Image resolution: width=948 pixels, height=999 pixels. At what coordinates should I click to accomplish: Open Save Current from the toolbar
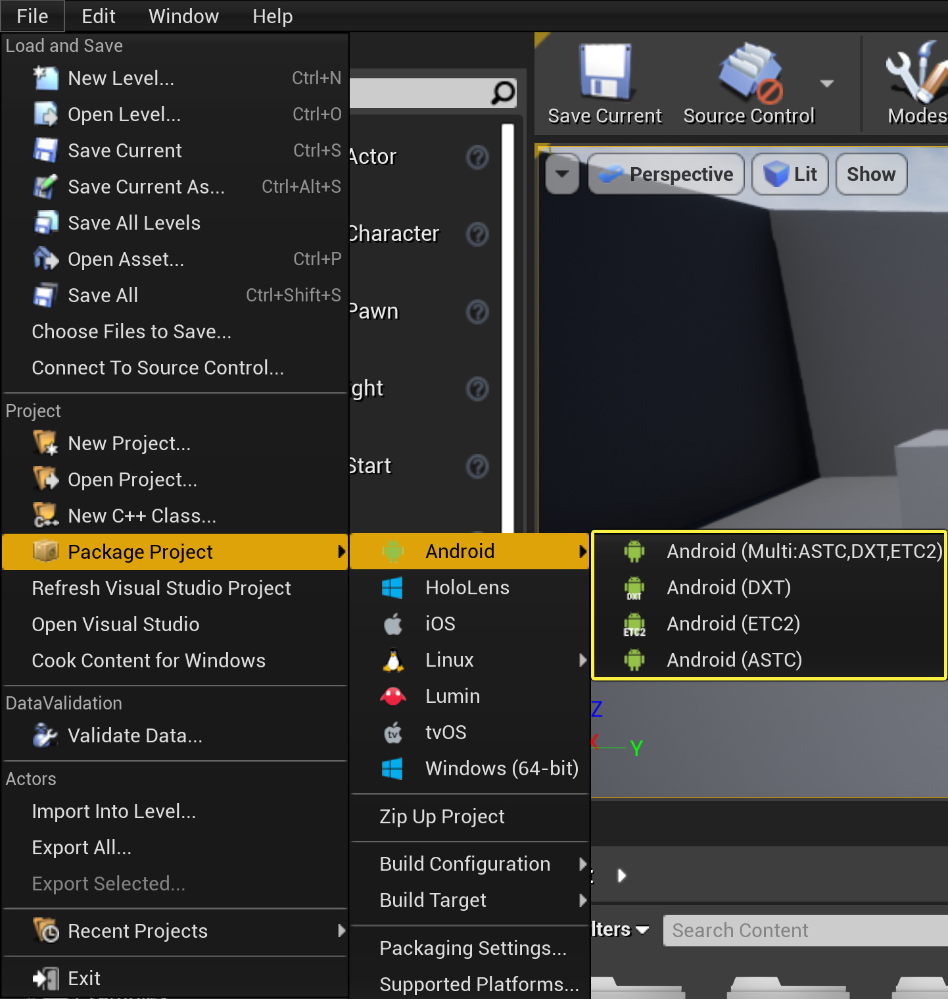[604, 84]
